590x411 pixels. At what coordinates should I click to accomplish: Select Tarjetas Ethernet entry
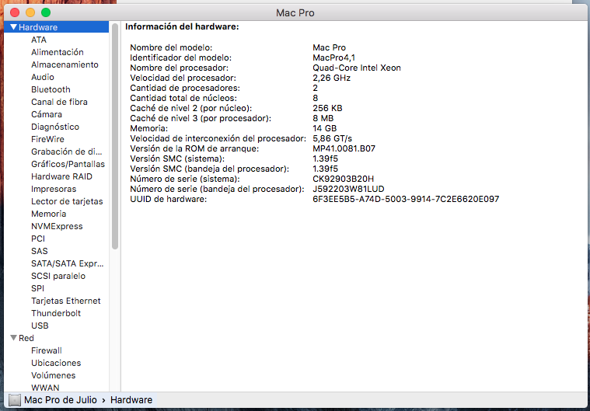click(66, 300)
